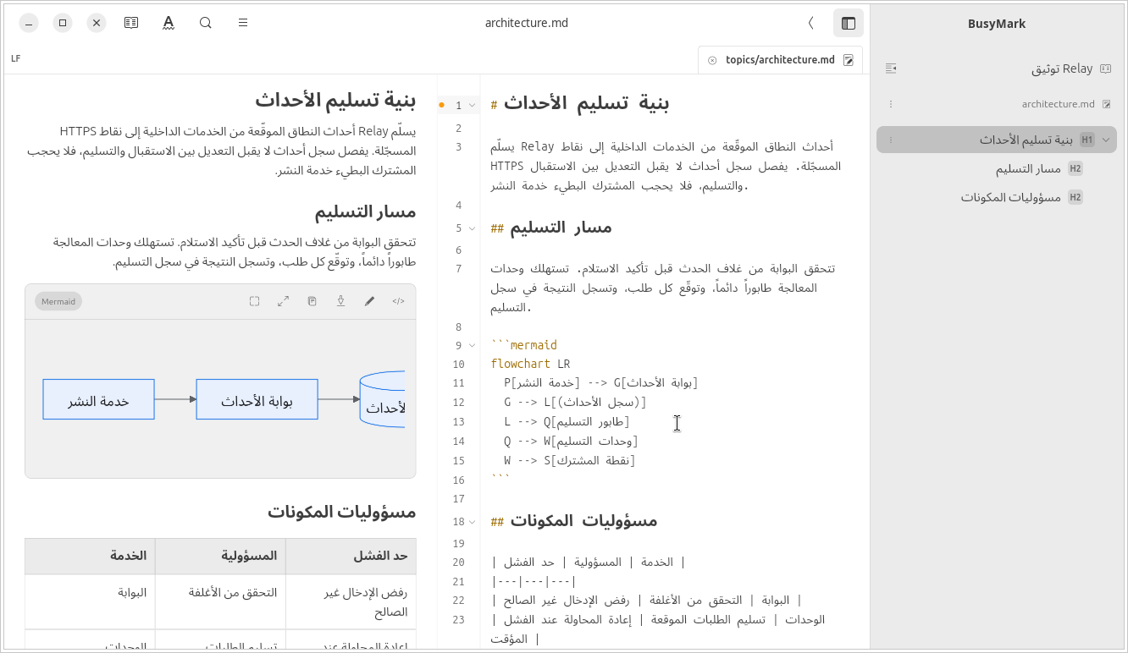Screen dimensions: 1128x653
Task: Click the preview heading مسار التسليم
Action: (365, 211)
